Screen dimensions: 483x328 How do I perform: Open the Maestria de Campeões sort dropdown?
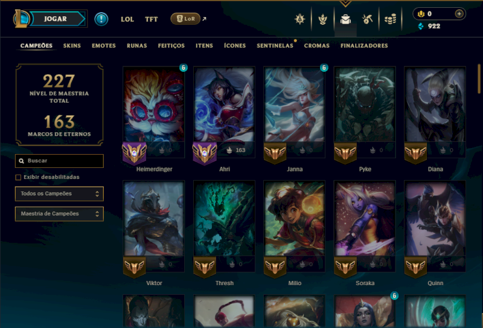59,214
